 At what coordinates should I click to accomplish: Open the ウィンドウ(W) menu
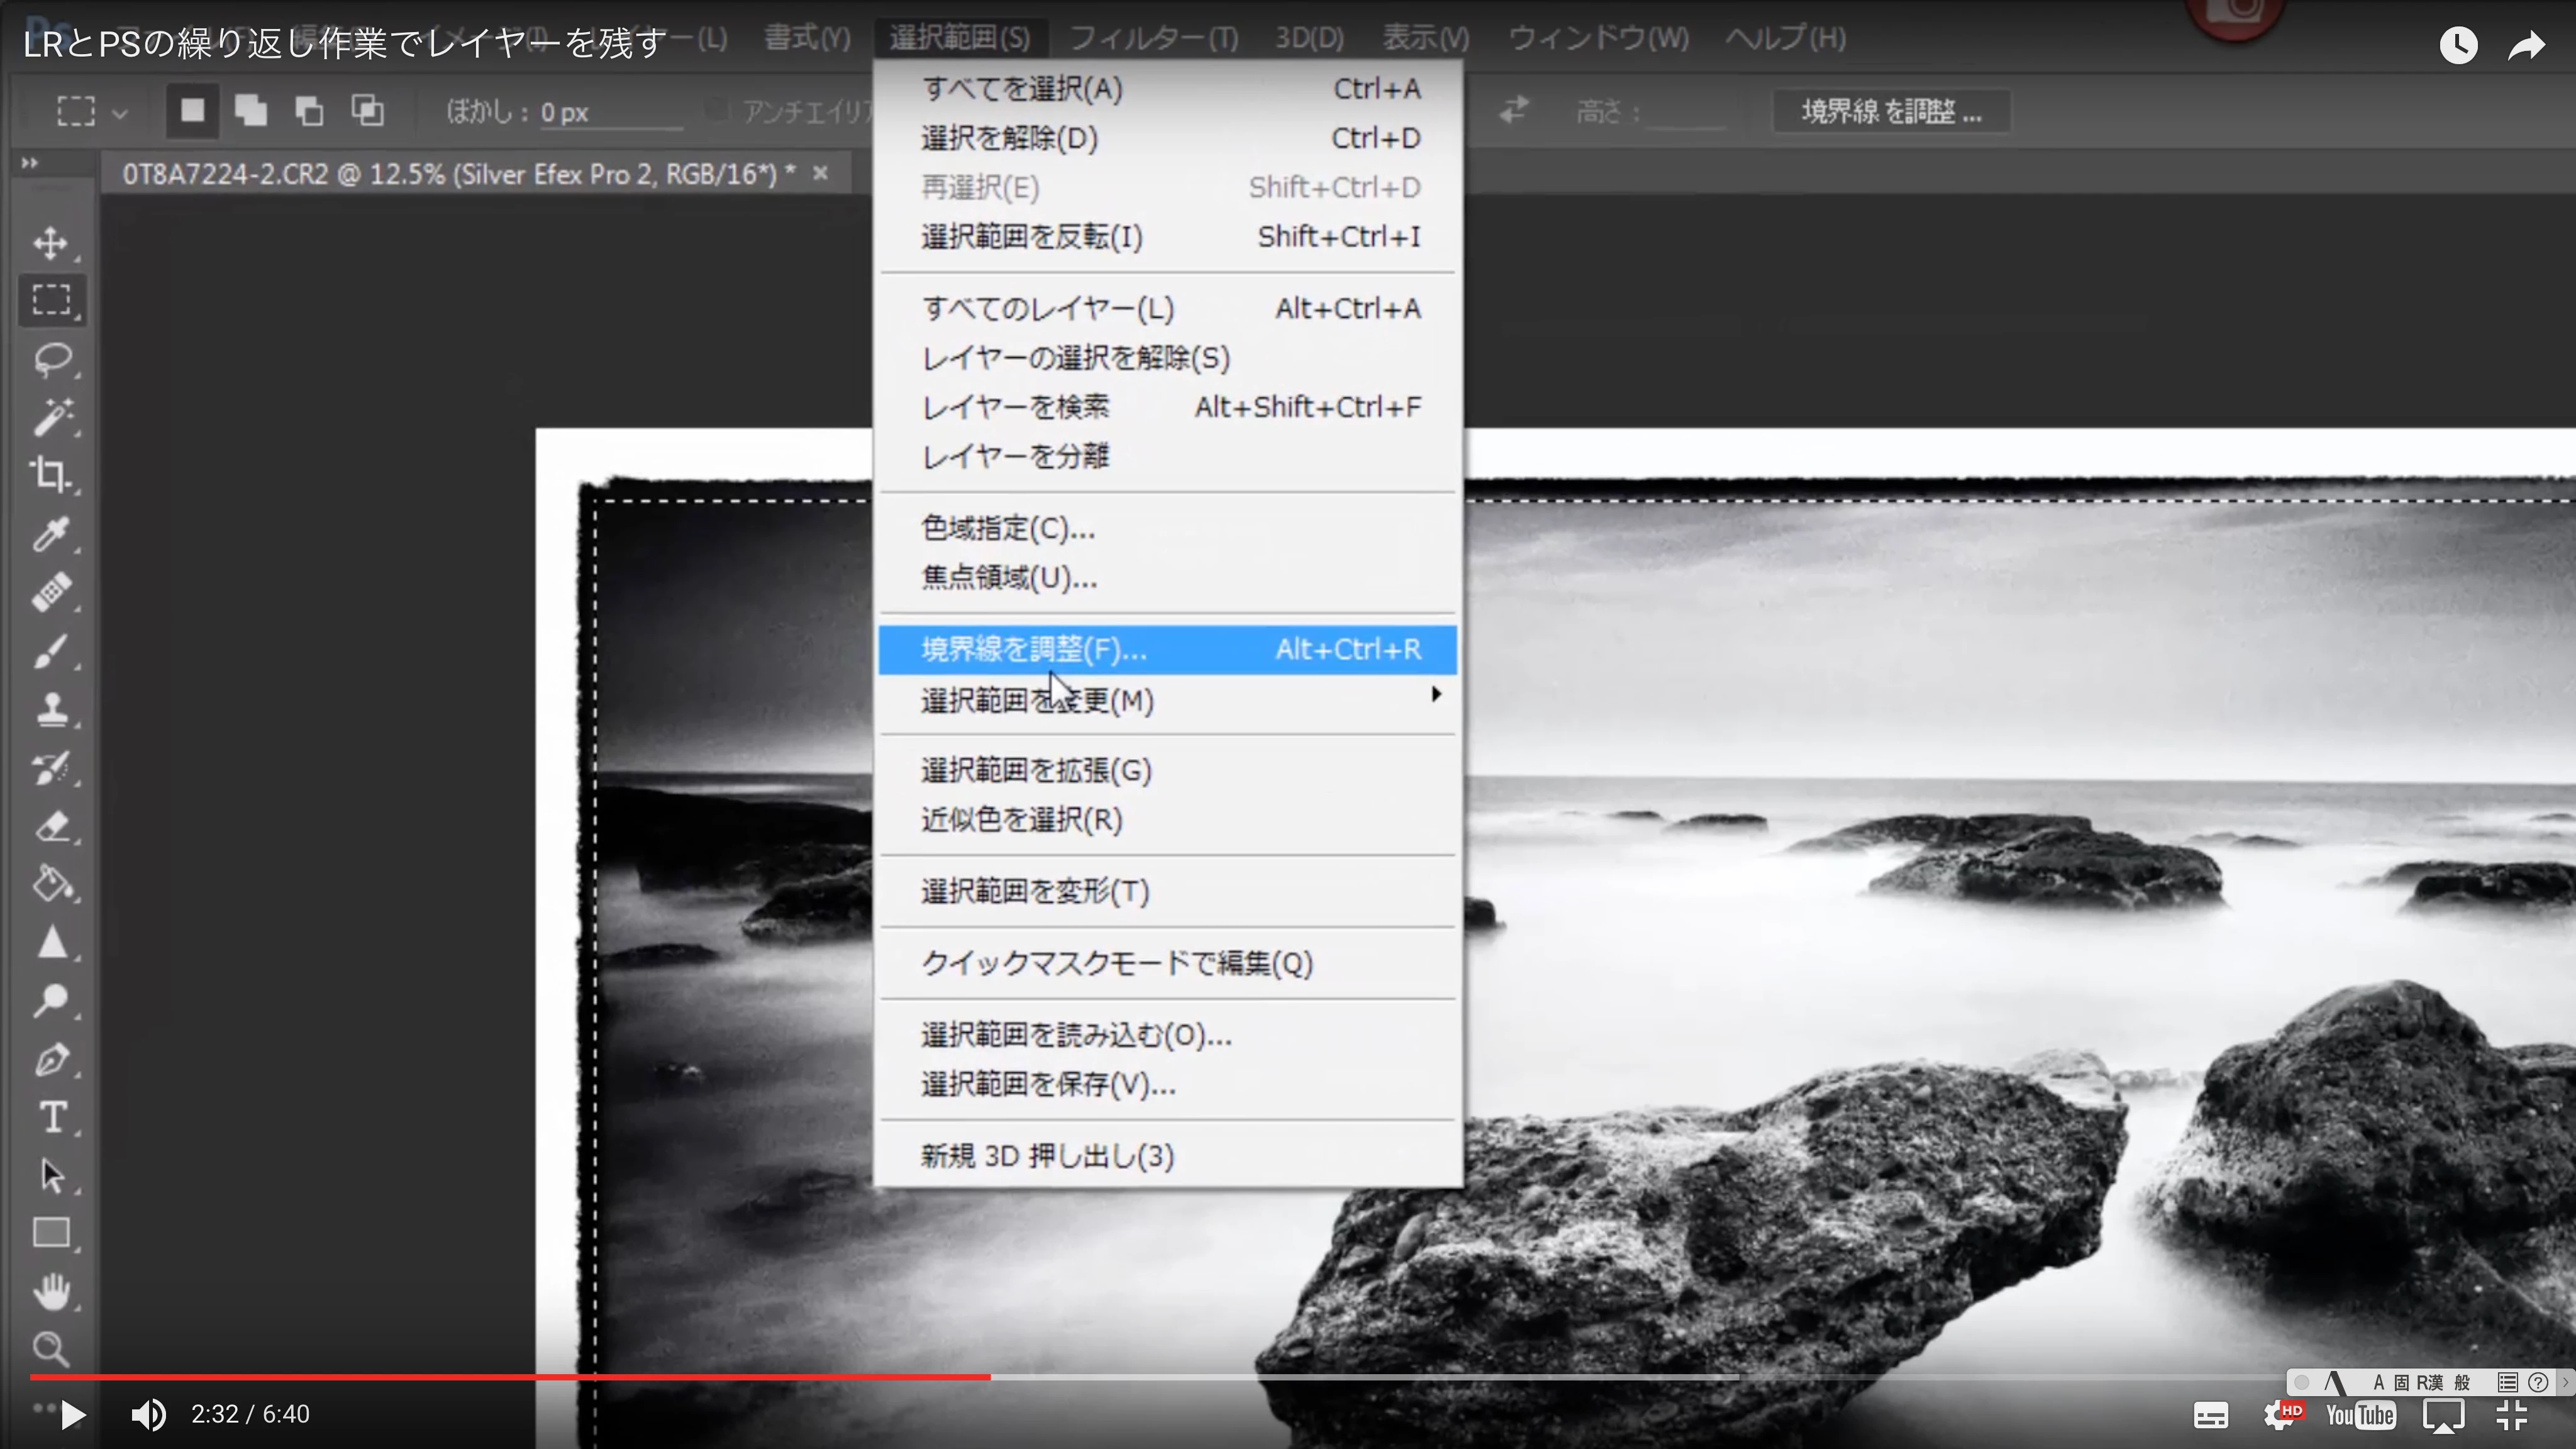pyautogui.click(x=1598, y=38)
